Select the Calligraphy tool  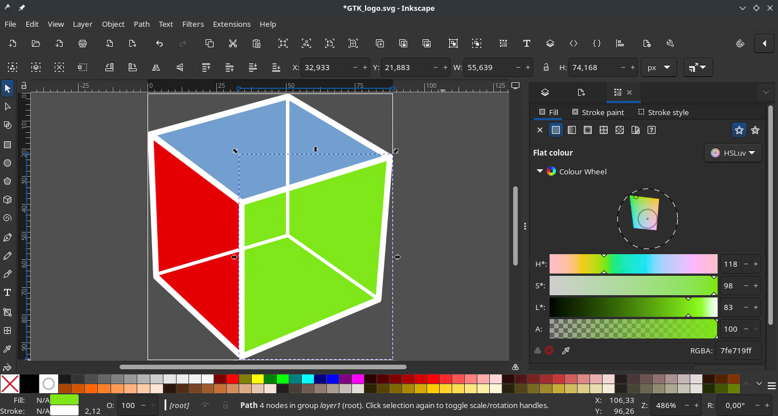coord(7,274)
